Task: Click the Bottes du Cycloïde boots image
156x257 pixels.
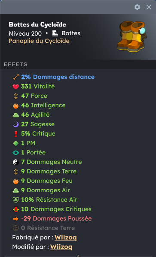Action: click(x=132, y=36)
